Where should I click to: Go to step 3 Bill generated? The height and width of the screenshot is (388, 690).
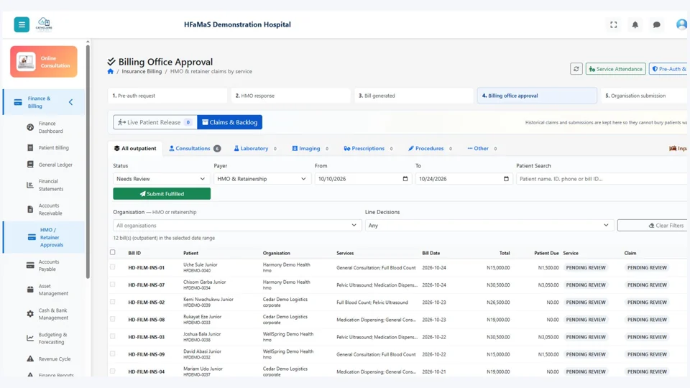coord(414,96)
